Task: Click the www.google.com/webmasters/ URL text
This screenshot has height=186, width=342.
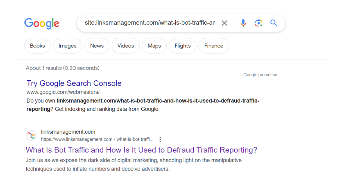Action: (63, 92)
